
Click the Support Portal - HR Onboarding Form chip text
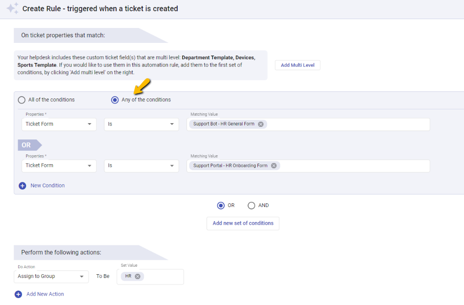230,166
